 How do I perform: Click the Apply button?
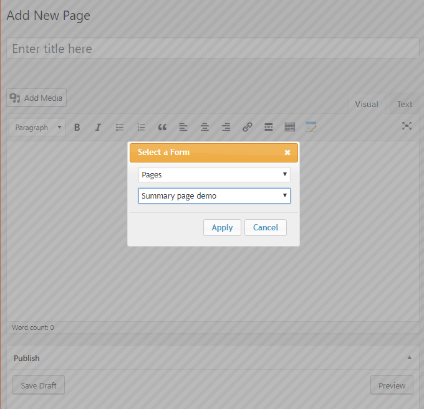[x=222, y=228]
